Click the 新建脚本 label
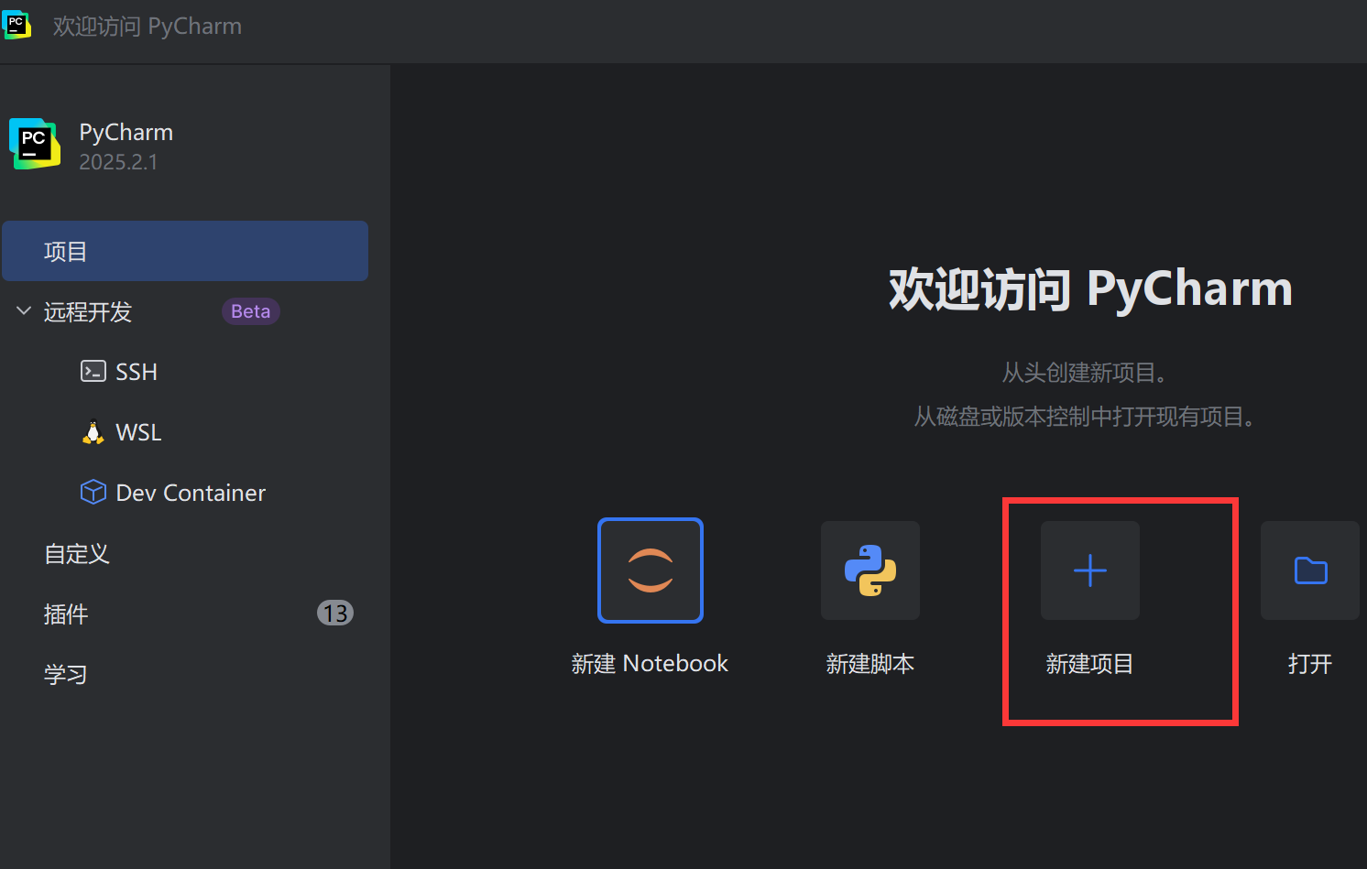The height and width of the screenshot is (869, 1367). click(x=870, y=663)
